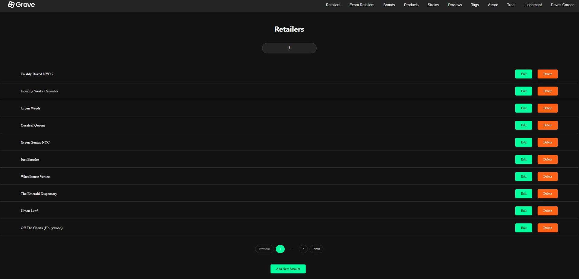Edit the Urban Weeds retailer
The image size is (579, 279).
[524, 108]
